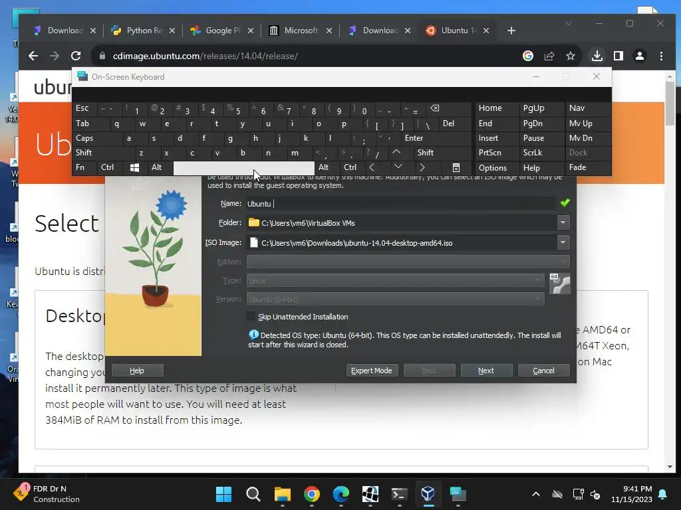Screen dimensions: 681x510
Task: Open Chrome downloads icon
Action: click(597, 56)
